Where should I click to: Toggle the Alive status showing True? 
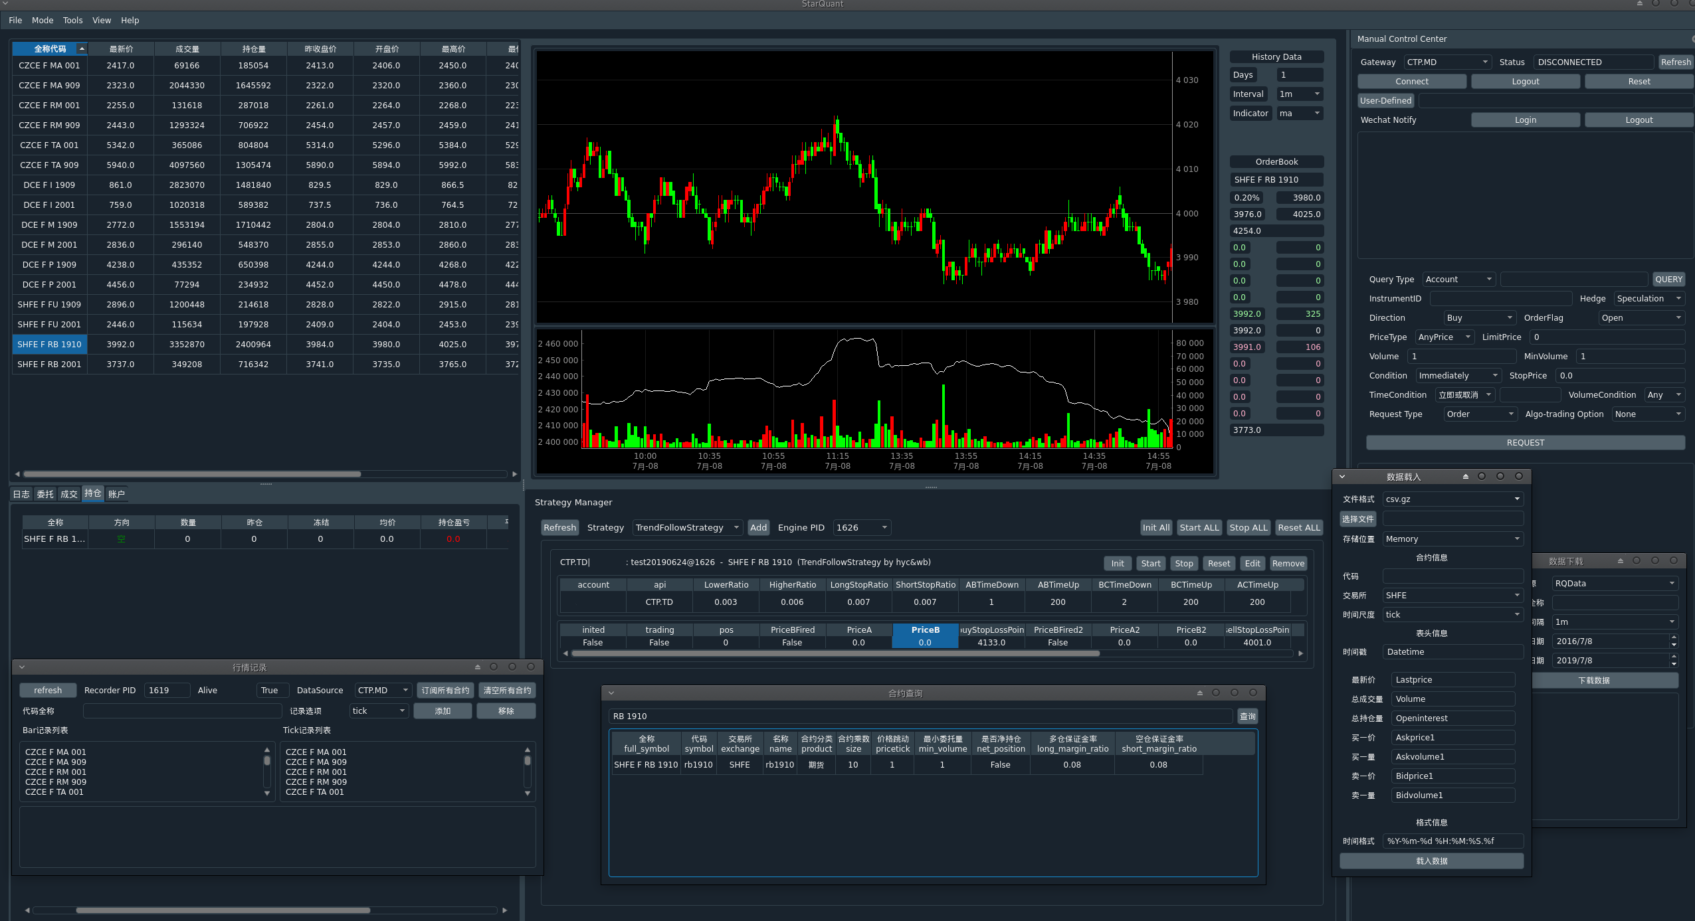tap(272, 690)
